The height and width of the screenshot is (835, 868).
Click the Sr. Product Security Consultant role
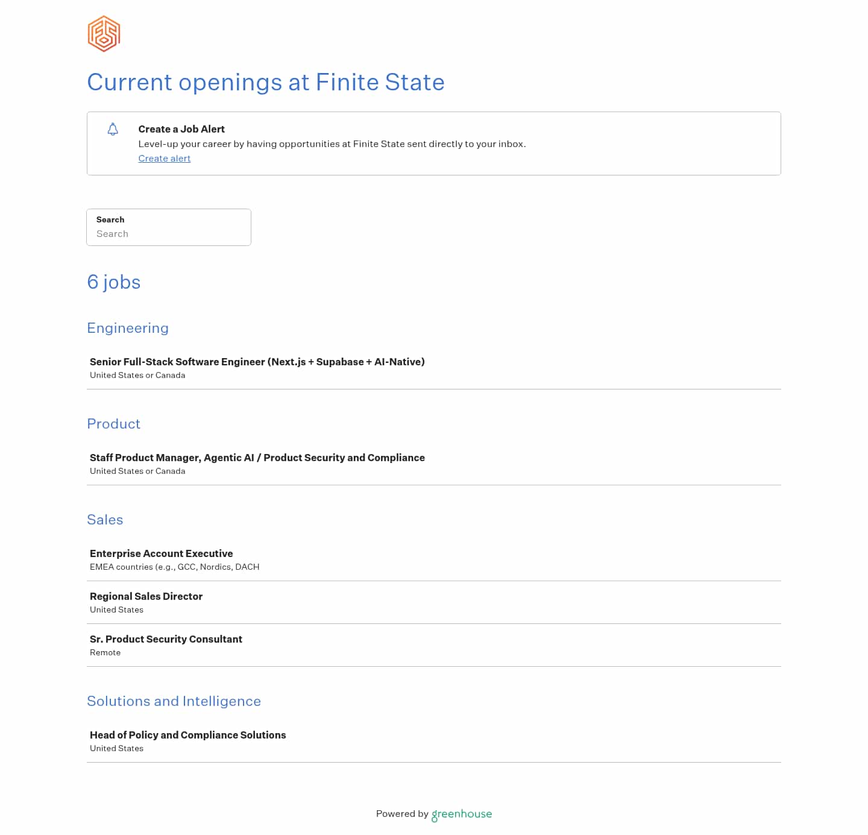coord(166,639)
